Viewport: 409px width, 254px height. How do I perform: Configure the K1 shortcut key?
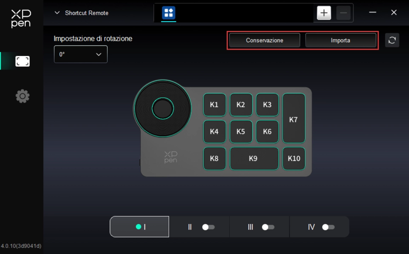coord(214,105)
